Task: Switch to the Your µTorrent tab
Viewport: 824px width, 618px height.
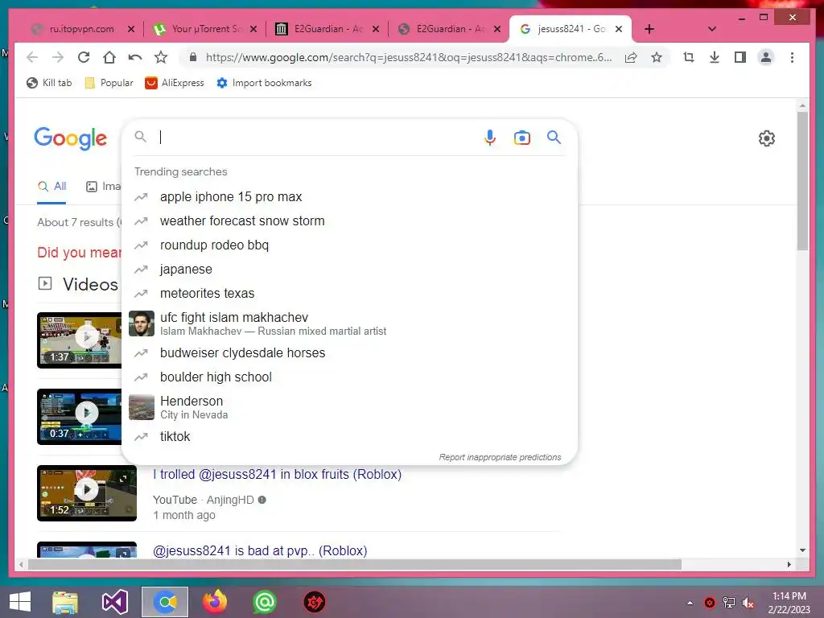Action: coord(207,29)
